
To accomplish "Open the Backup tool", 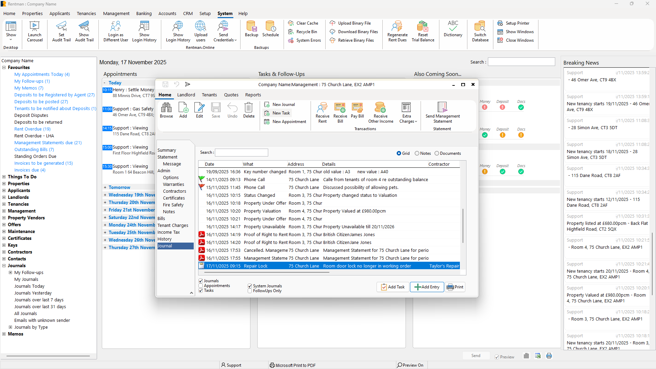I will [251, 27].
